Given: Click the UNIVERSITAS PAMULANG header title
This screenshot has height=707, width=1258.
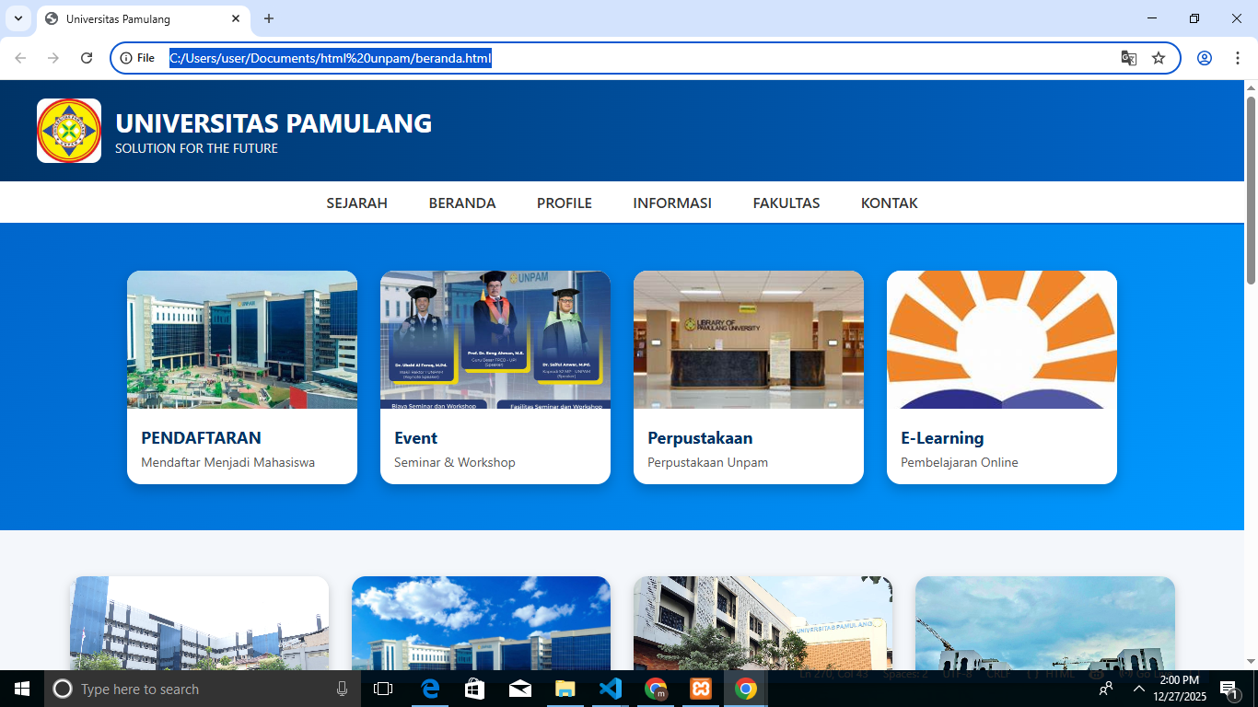Looking at the screenshot, I should coord(274,123).
